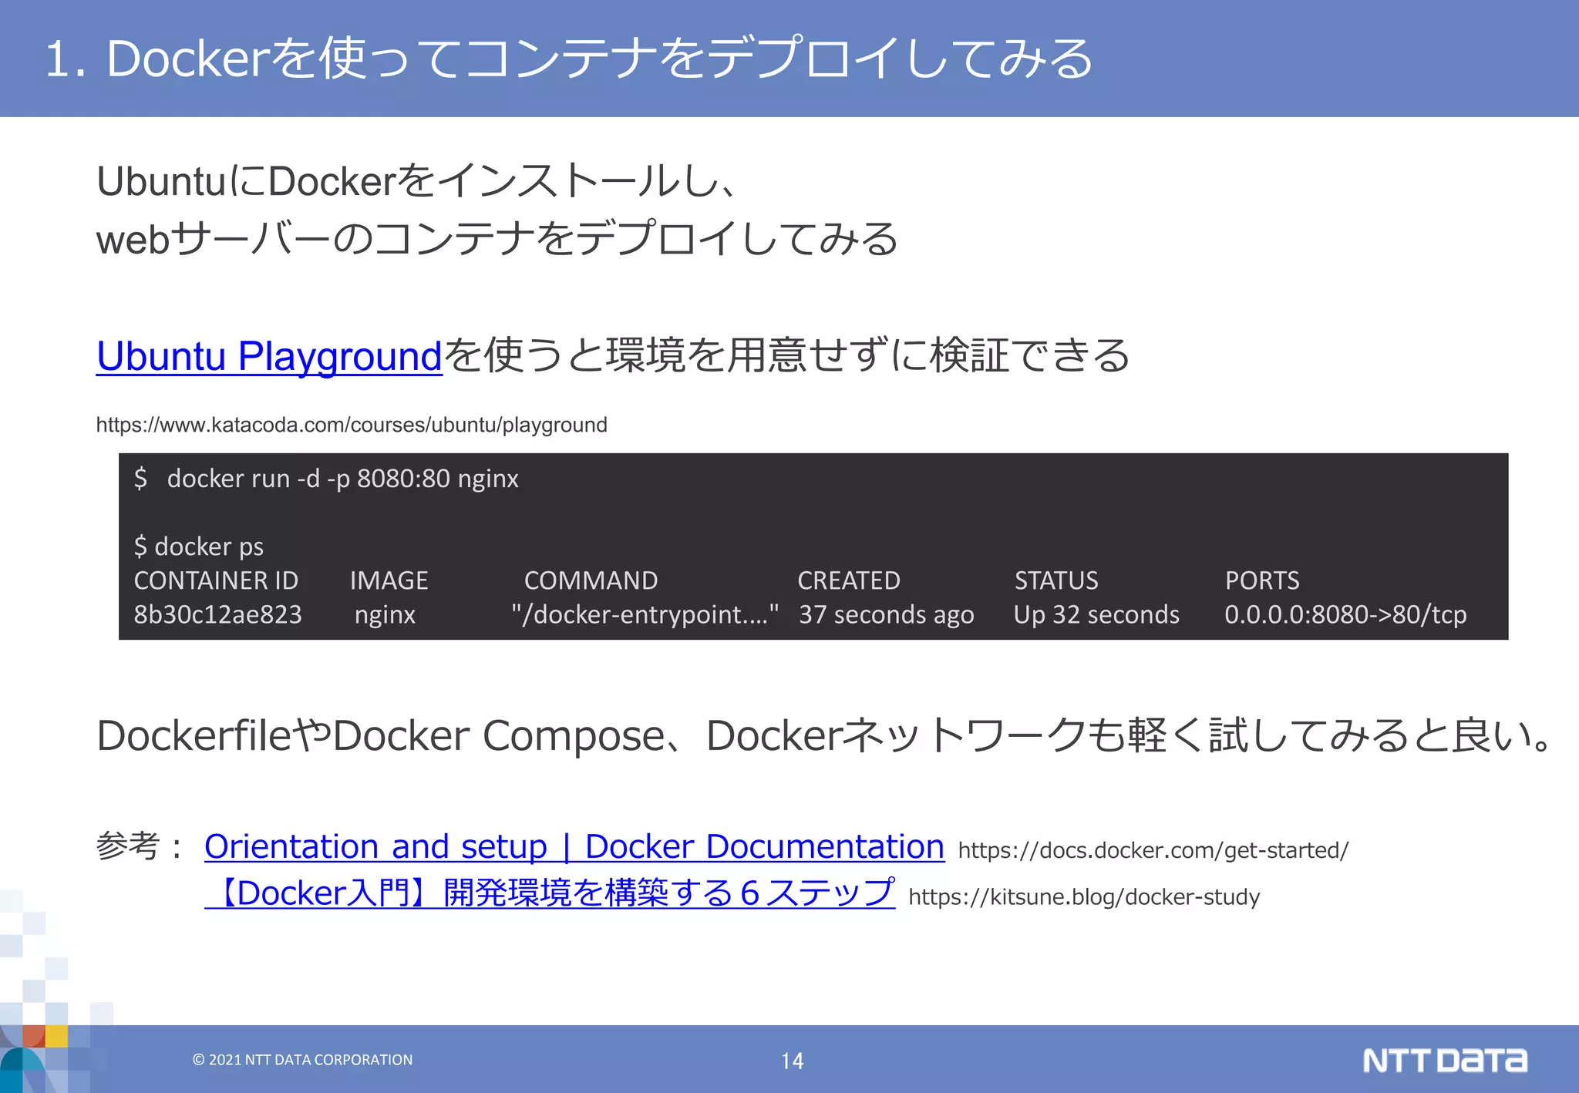Click the IMAGE column header

click(x=389, y=580)
